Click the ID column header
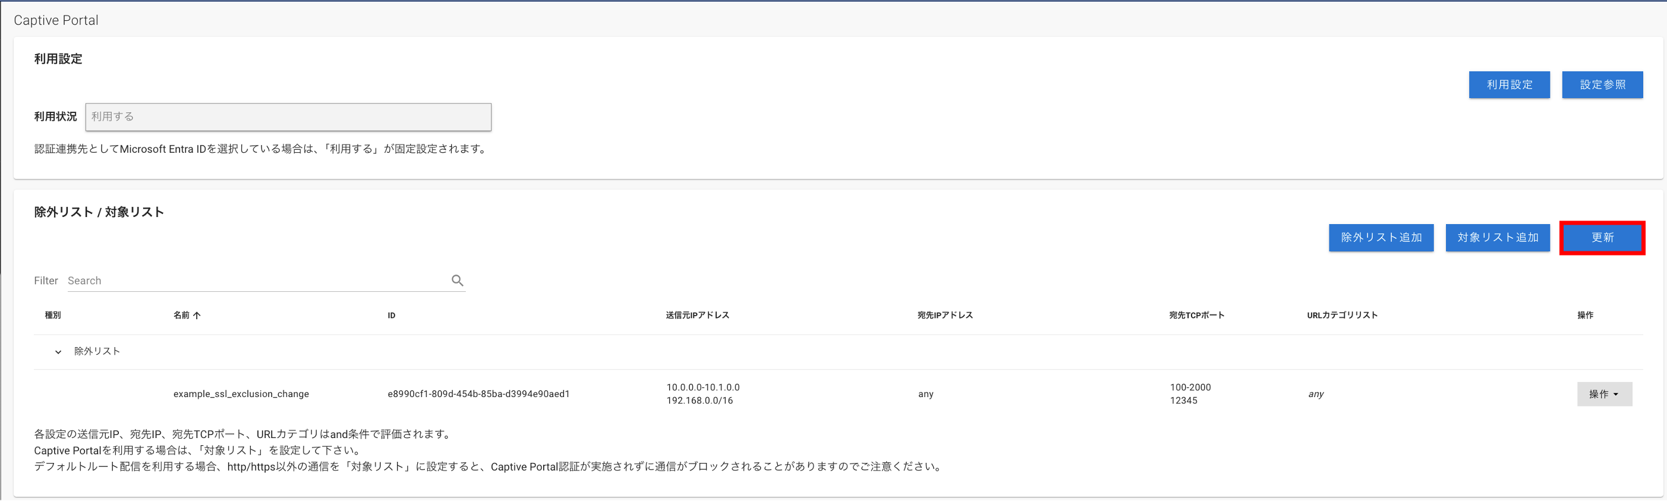This screenshot has width=1667, height=501. pyautogui.click(x=392, y=315)
